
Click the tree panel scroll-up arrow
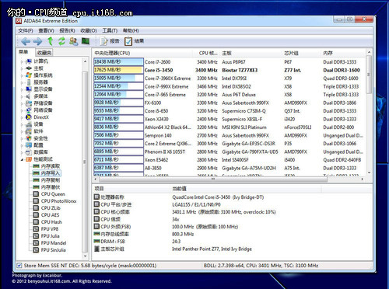(x=85, y=61)
